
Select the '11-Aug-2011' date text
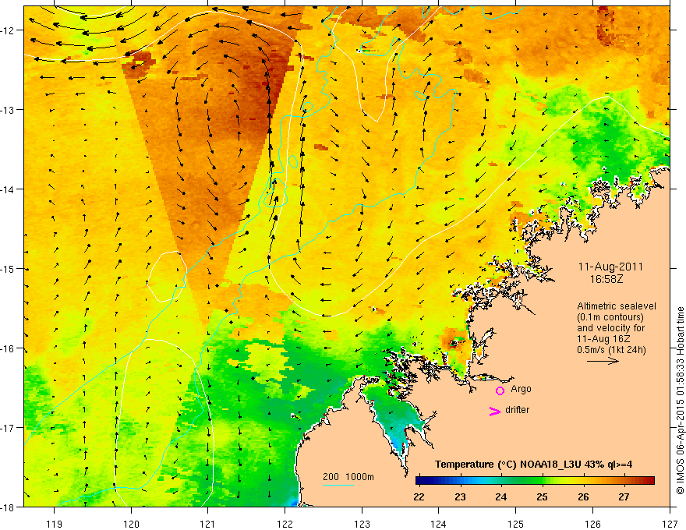coord(610,267)
